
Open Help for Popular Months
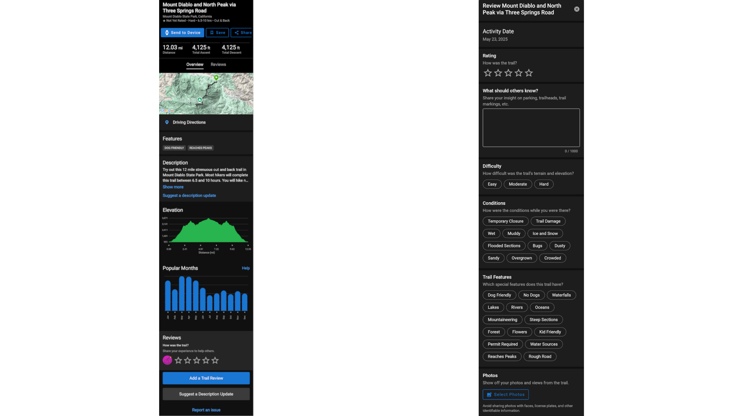click(x=246, y=268)
